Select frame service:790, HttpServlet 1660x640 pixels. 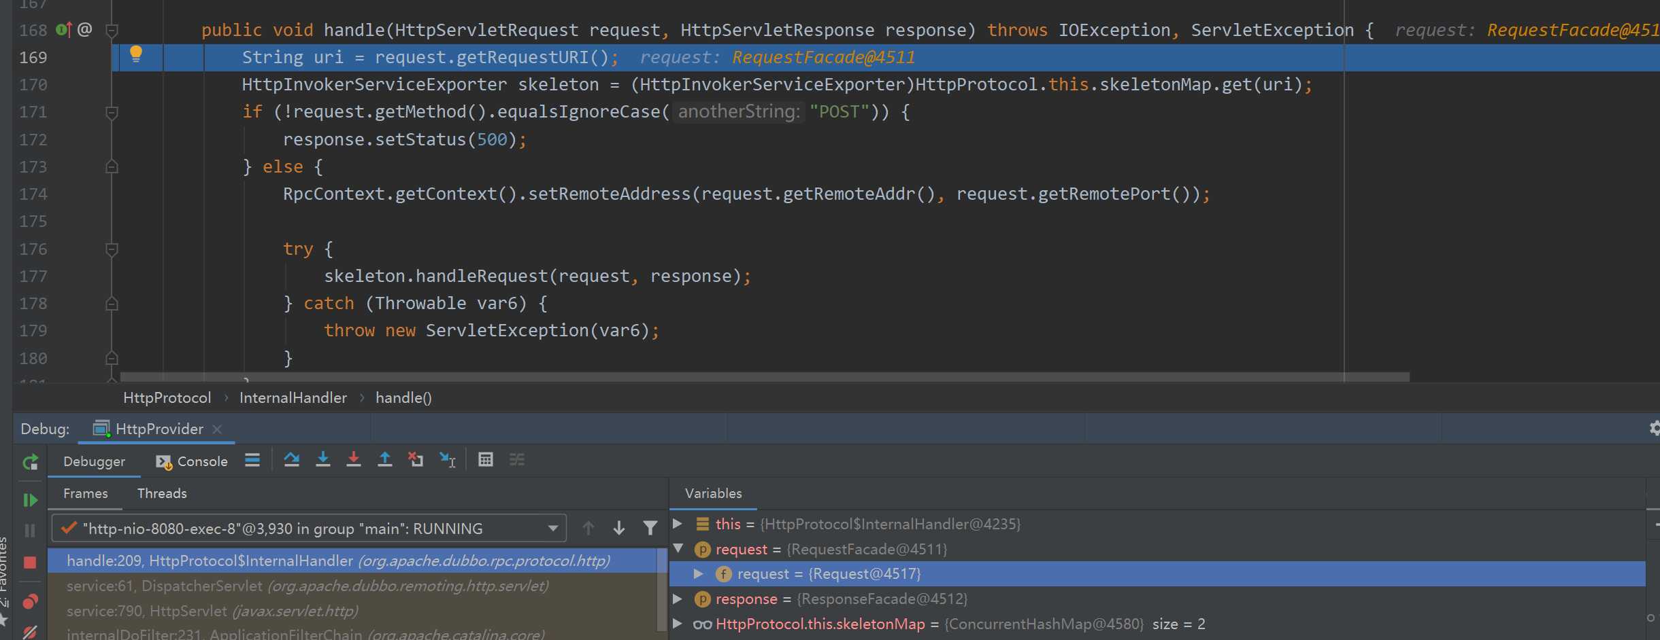(352, 611)
